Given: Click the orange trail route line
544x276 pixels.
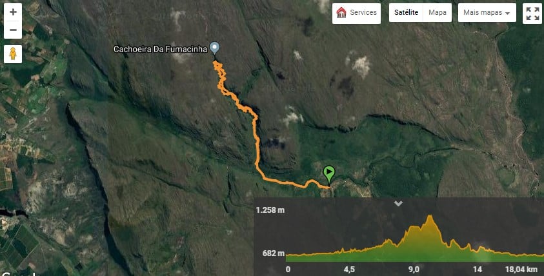Looking at the screenshot, I should click(257, 146).
